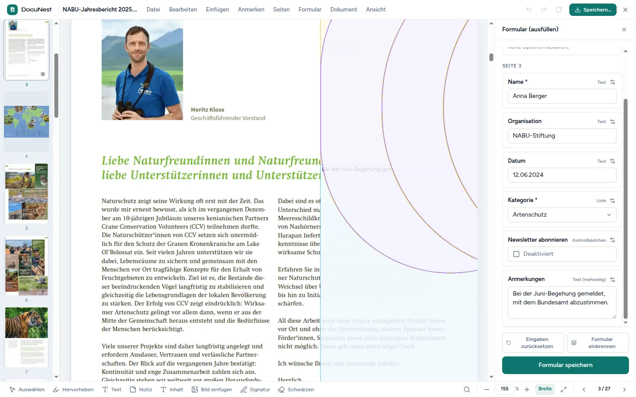Click the zoom percentage field
The height and width of the screenshot is (397, 636).
(504, 389)
